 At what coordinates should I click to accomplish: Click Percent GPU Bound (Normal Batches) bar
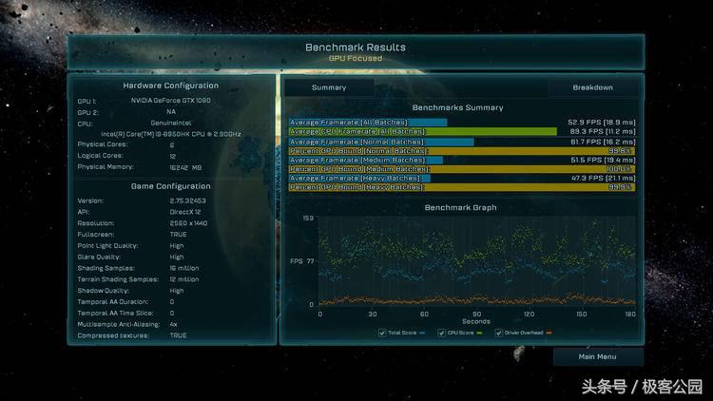[462, 151]
